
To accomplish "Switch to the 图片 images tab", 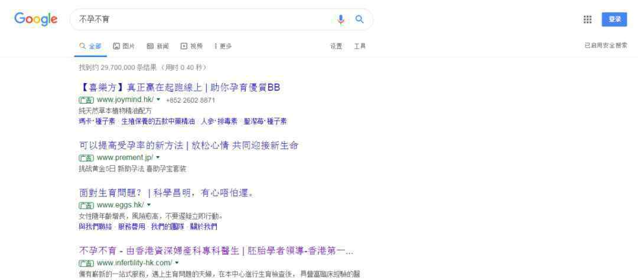I will pos(124,46).
